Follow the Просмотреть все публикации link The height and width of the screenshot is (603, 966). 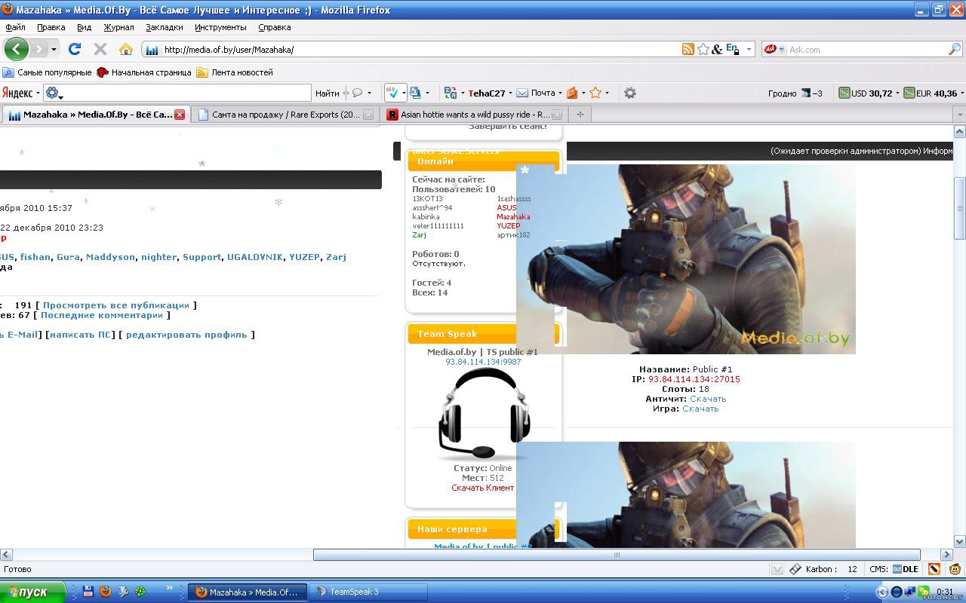click(x=115, y=305)
